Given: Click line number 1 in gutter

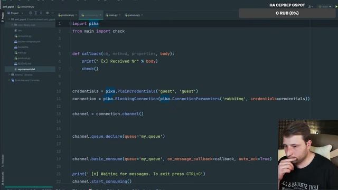Looking at the screenshot, I should click(x=60, y=24).
